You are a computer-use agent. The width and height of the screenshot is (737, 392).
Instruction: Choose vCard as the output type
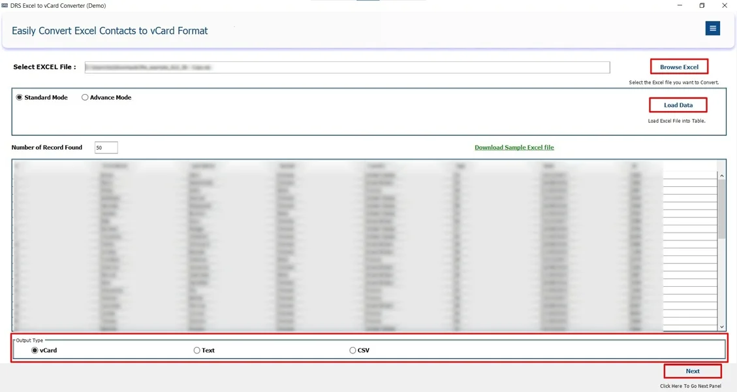[x=34, y=350]
